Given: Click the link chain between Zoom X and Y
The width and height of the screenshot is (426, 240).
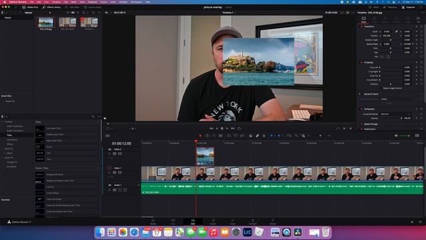Looking at the screenshot, I should (397, 31).
